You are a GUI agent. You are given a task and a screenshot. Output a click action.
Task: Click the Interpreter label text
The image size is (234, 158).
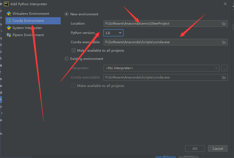coord(80,68)
